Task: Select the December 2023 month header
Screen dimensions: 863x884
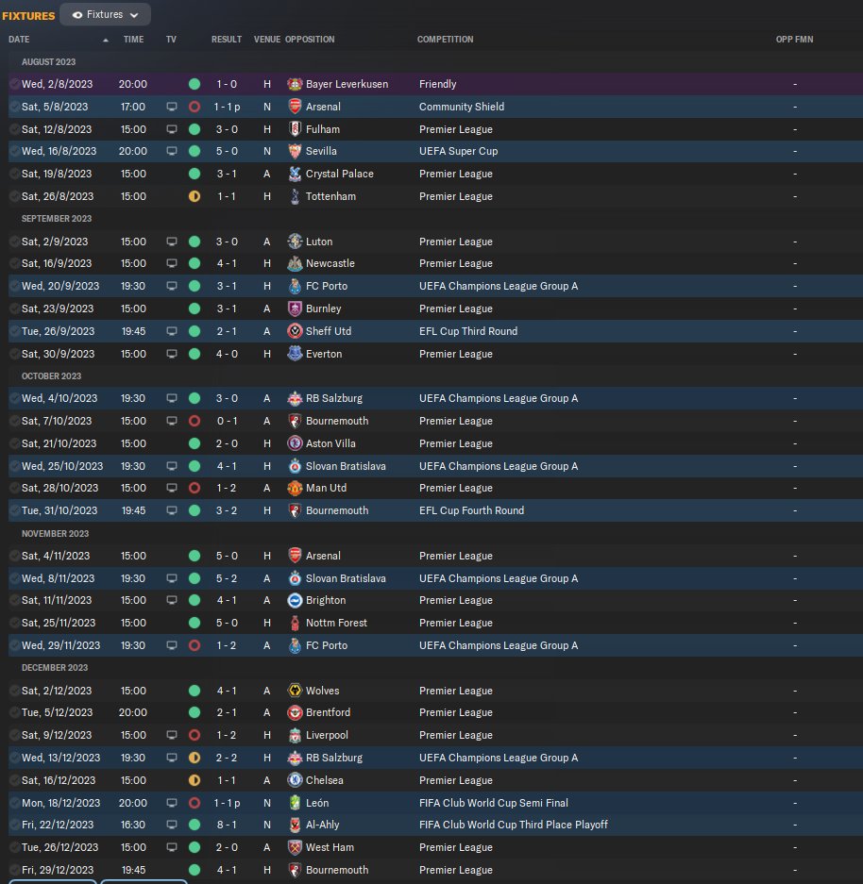Action: click(x=55, y=668)
